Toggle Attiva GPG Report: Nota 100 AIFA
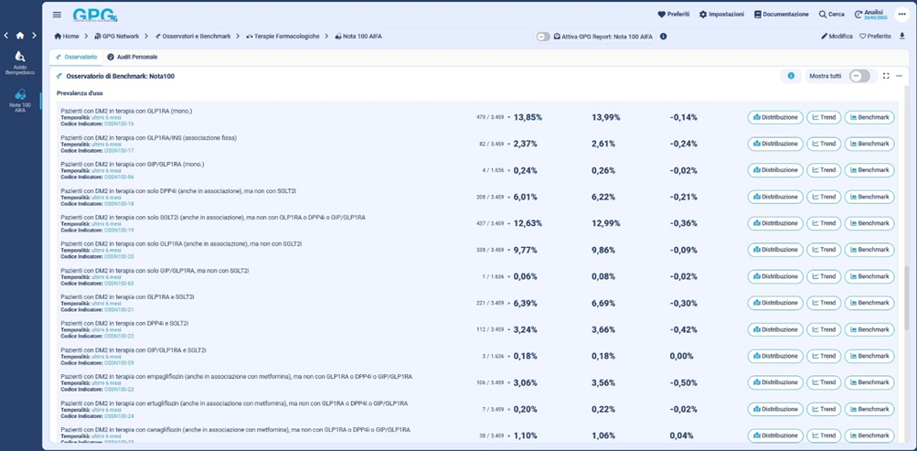The height and width of the screenshot is (451, 917). coord(543,37)
